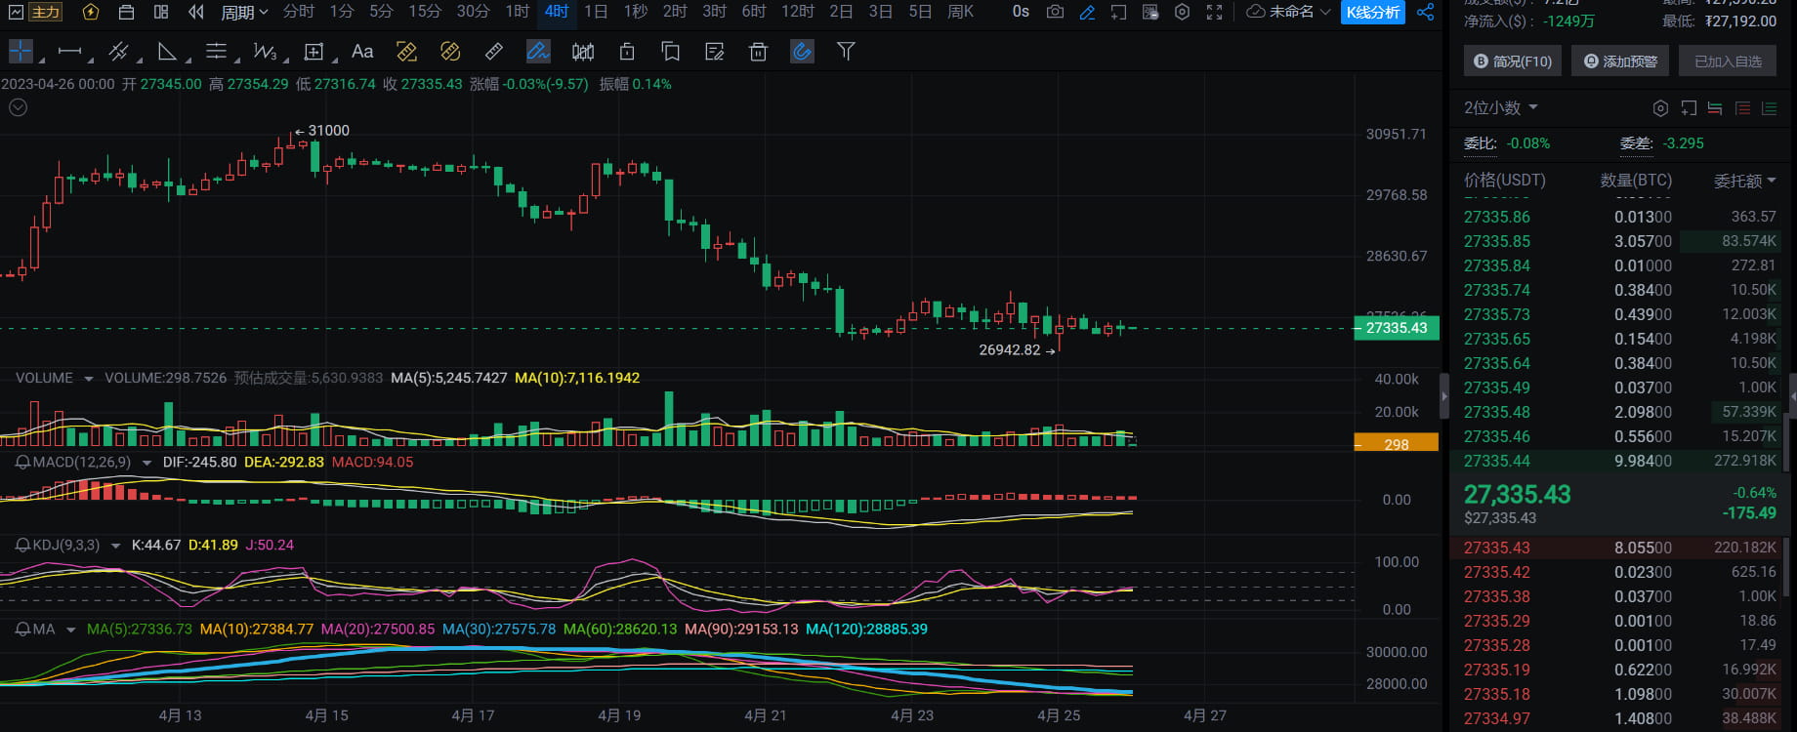Click the green 27335.43 price axis marker
This screenshot has height=732, width=1797.
pyautogui.click(x=1396, y=328)
